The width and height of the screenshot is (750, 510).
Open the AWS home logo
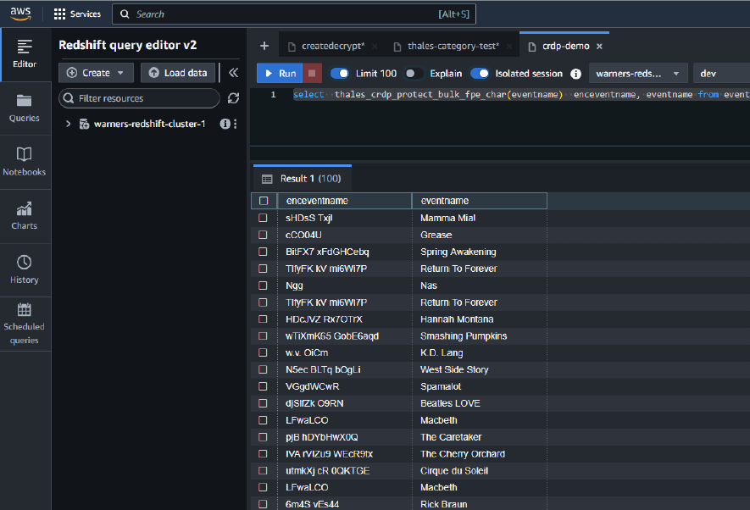pos(20,14)
